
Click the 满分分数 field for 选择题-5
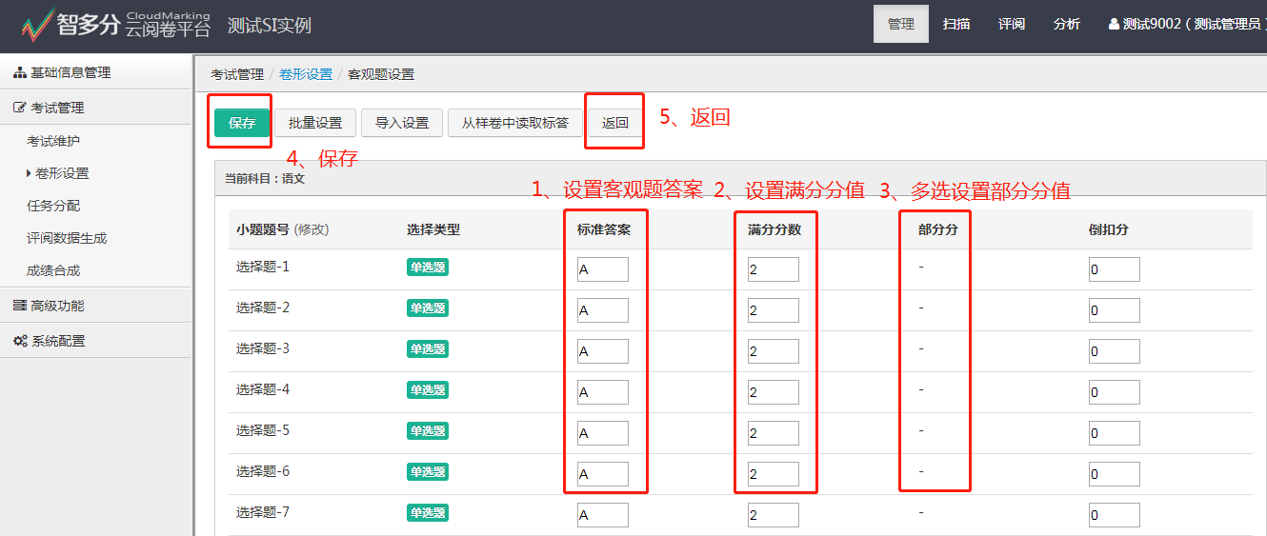pyautogui.click(x=774, y=433)
